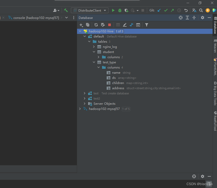Select the children map<string,int> column
This screenshot has height=188, width=217.
(127, 83)
